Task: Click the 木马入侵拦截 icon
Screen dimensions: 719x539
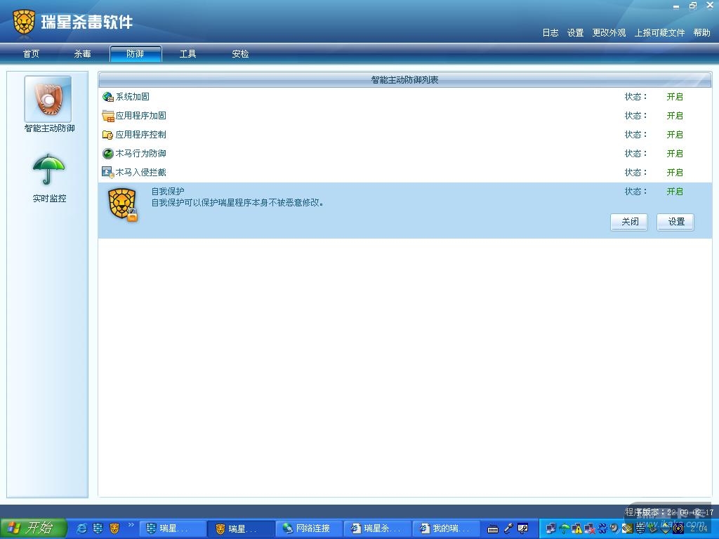Action: pyautogui.click(x=107, y=173)
